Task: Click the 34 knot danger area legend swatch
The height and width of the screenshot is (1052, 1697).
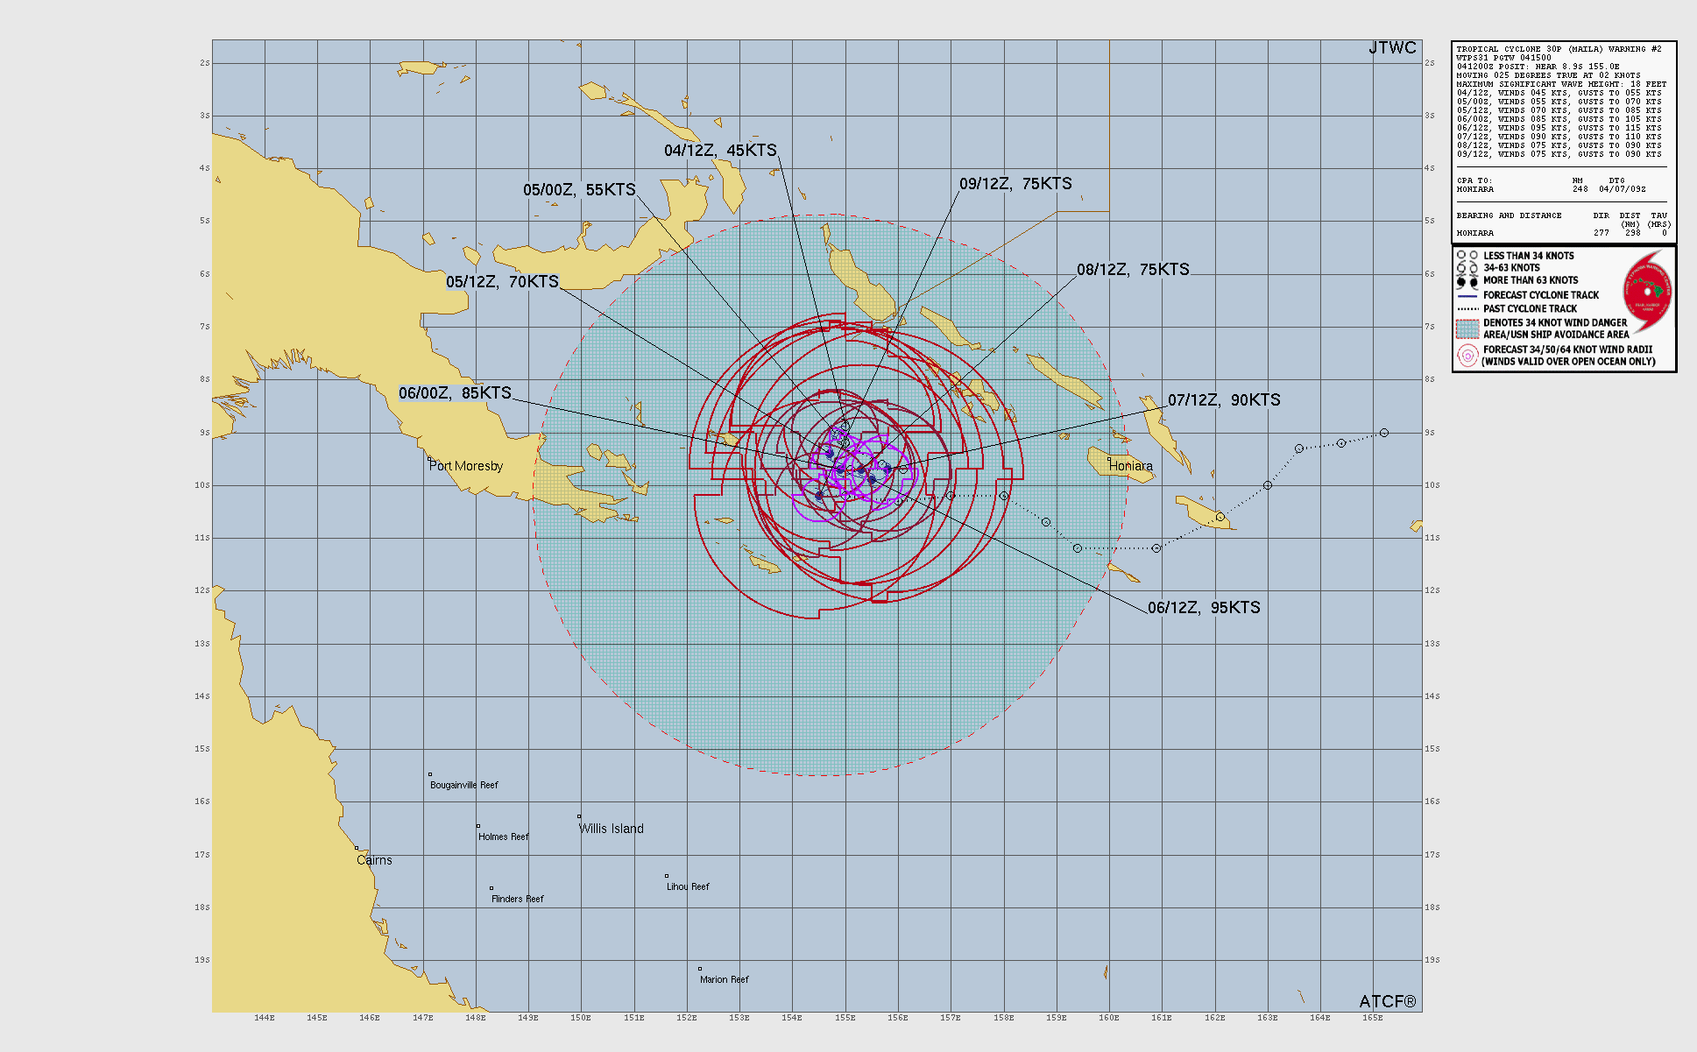Action: (1467, 328)
